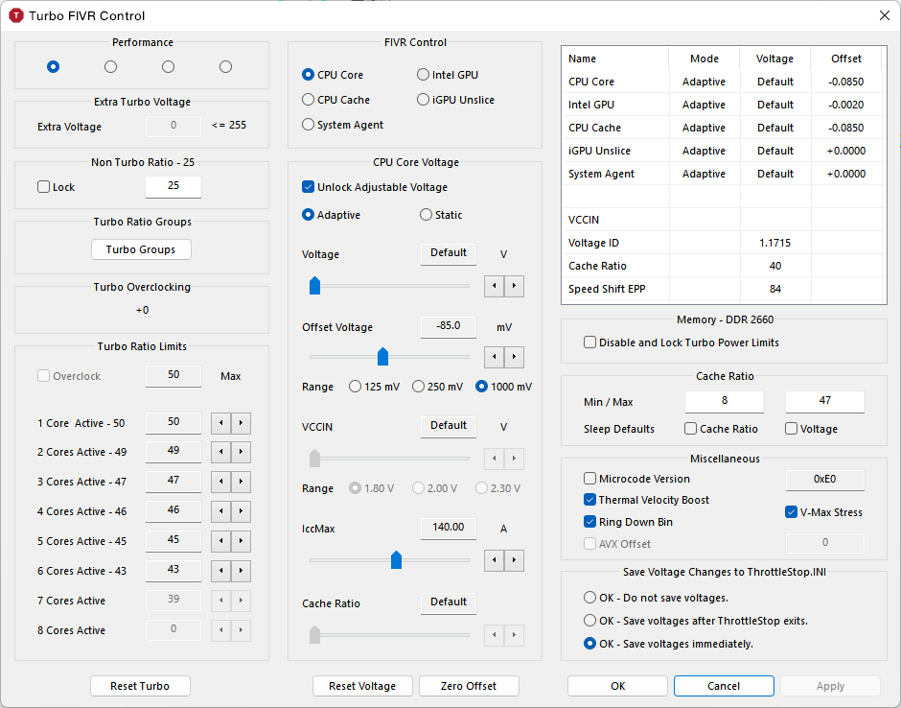Decrease 6 Cores Active ratio with left arrow

coord(221,571)
